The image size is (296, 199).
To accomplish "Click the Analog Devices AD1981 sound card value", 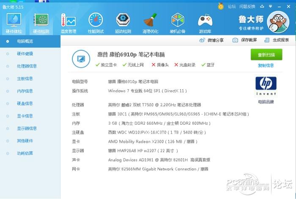I will 159,160.
